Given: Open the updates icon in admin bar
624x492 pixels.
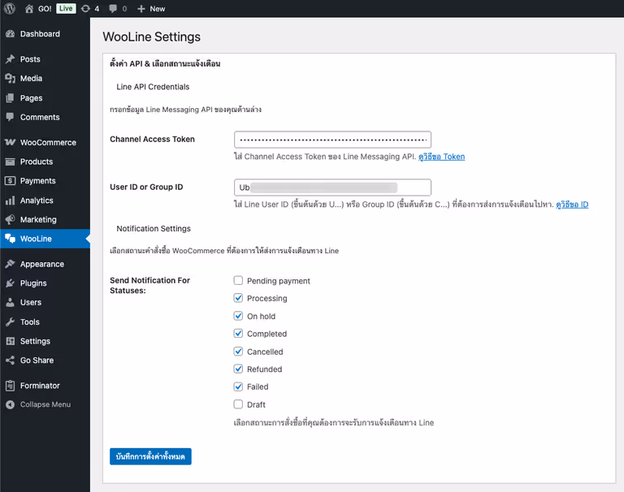Looking at the screenshot, I should (x=85, y=8).
